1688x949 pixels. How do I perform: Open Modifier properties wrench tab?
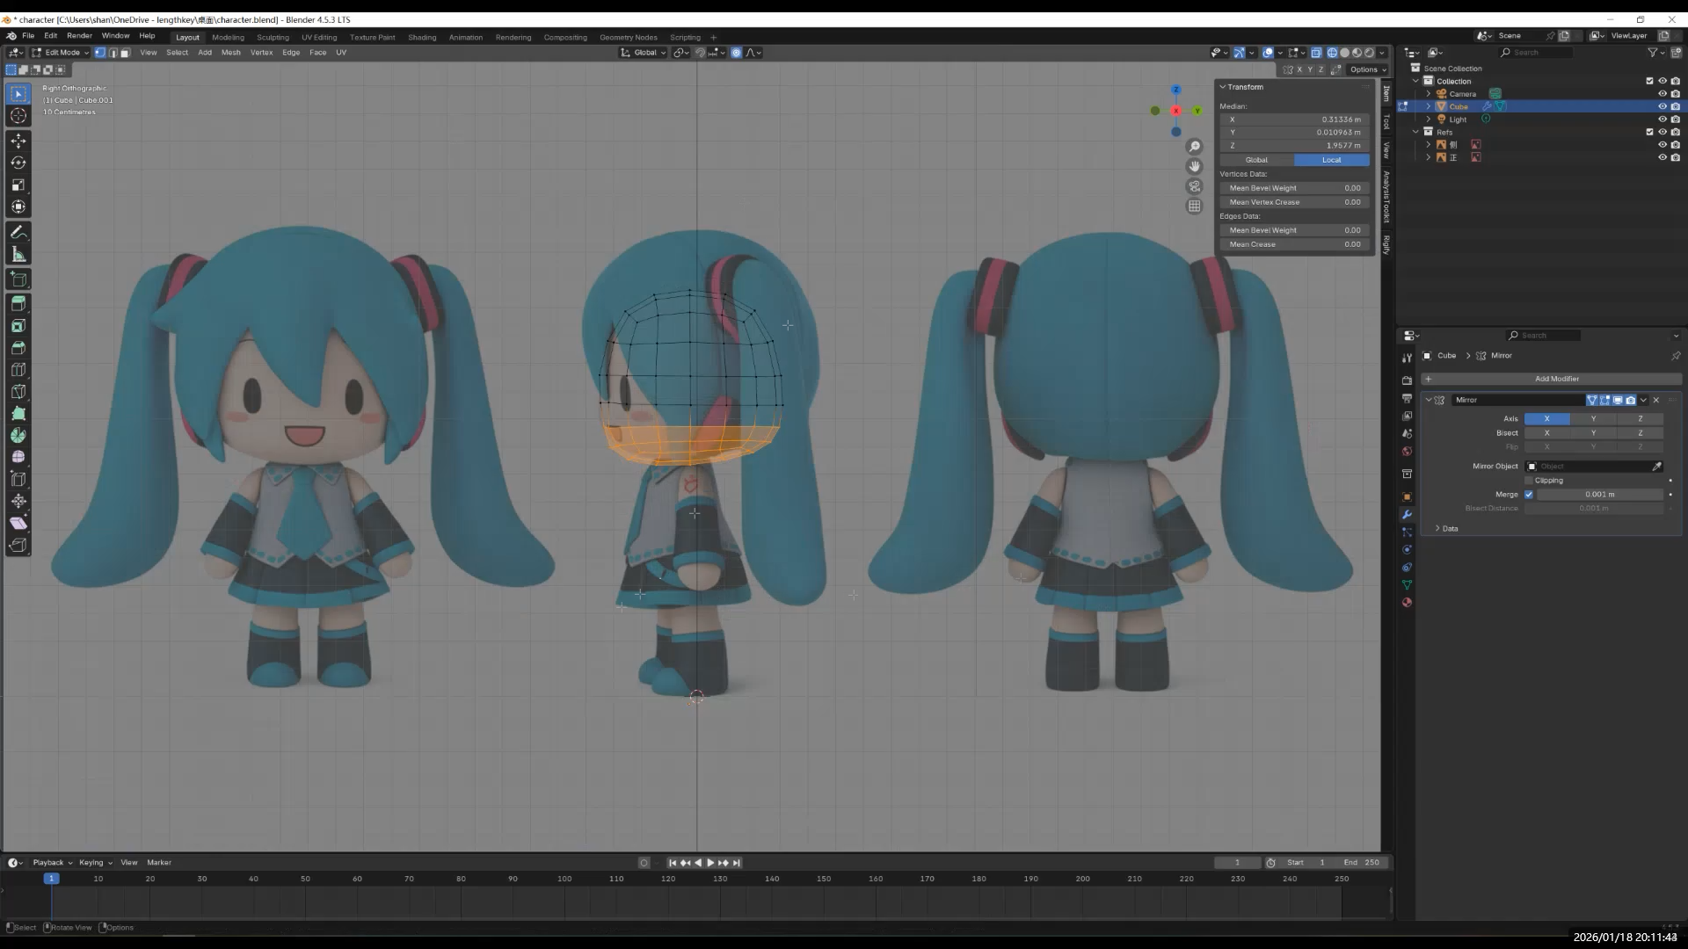coord(1407,515)
